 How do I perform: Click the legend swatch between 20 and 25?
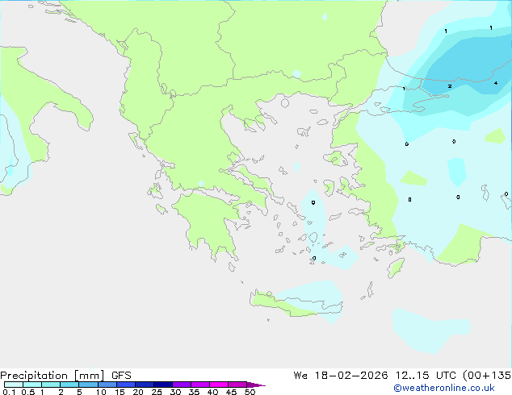pyautogui.click(x=145, y=385)
